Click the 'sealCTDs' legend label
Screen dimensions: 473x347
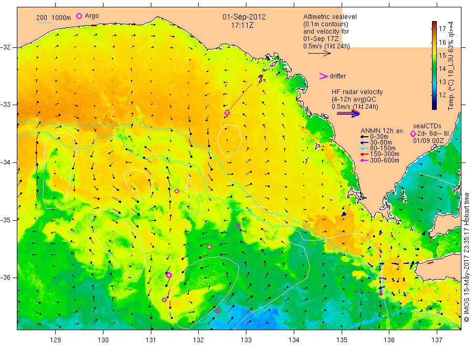coord(427,126)
